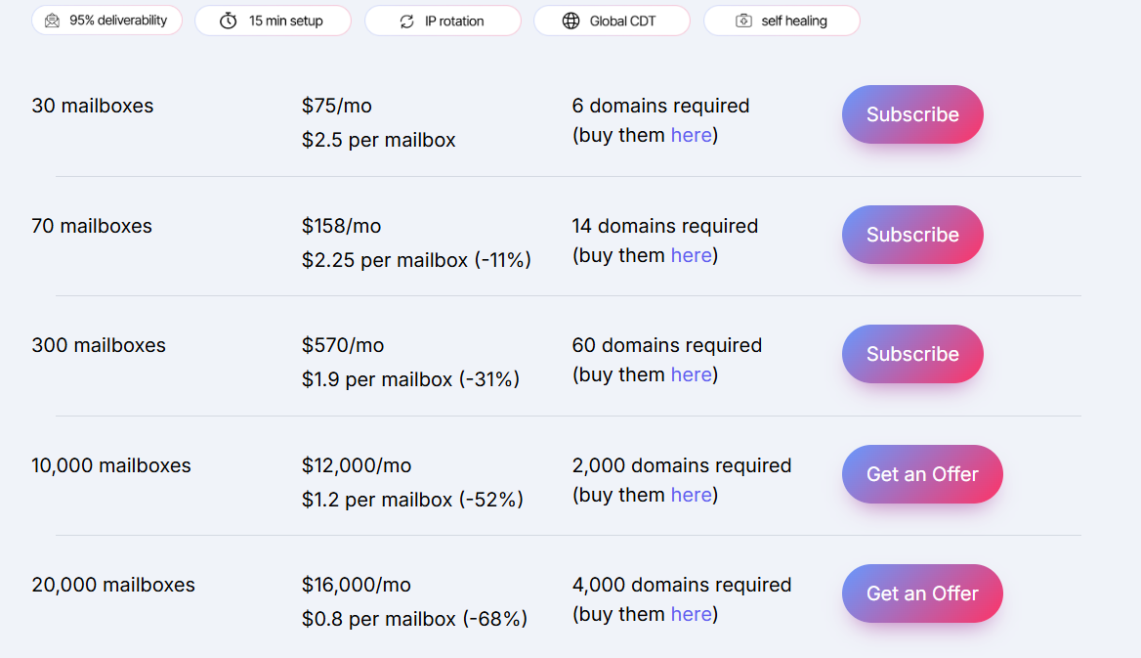Click the self healing feature pill
Viewport: 1141px width, 658px height.
point(782,20)
